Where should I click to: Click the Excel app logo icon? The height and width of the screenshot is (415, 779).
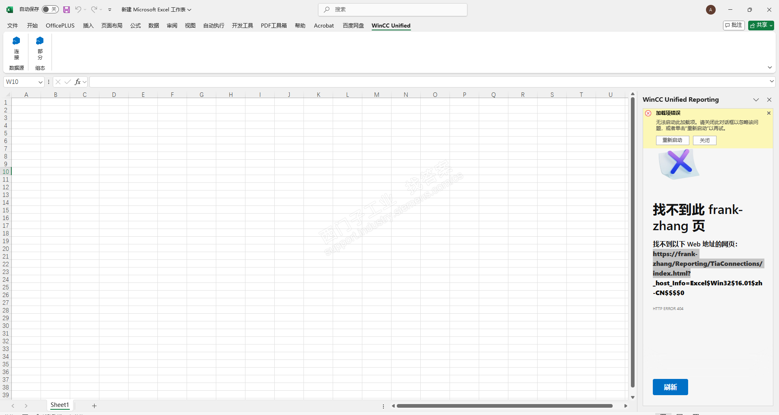click(10, 10)
